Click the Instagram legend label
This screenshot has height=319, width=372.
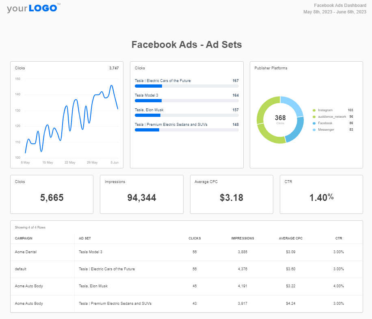click(325, 110)
